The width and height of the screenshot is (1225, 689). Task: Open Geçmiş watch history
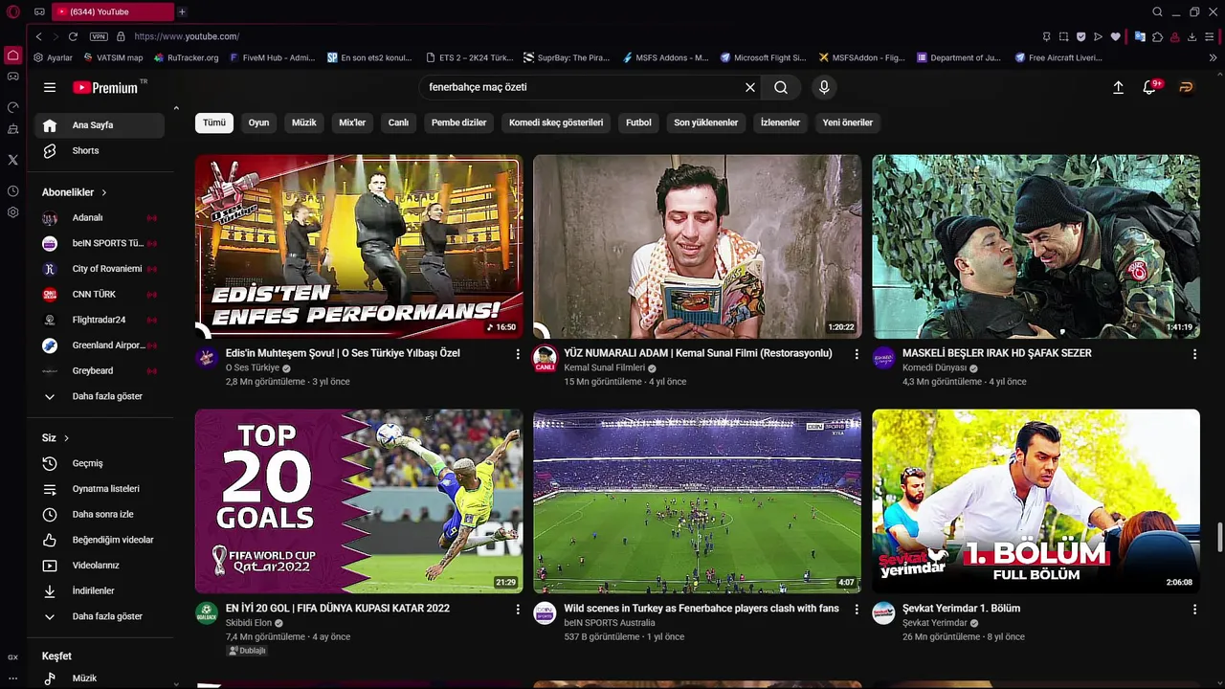click(100, 463)
